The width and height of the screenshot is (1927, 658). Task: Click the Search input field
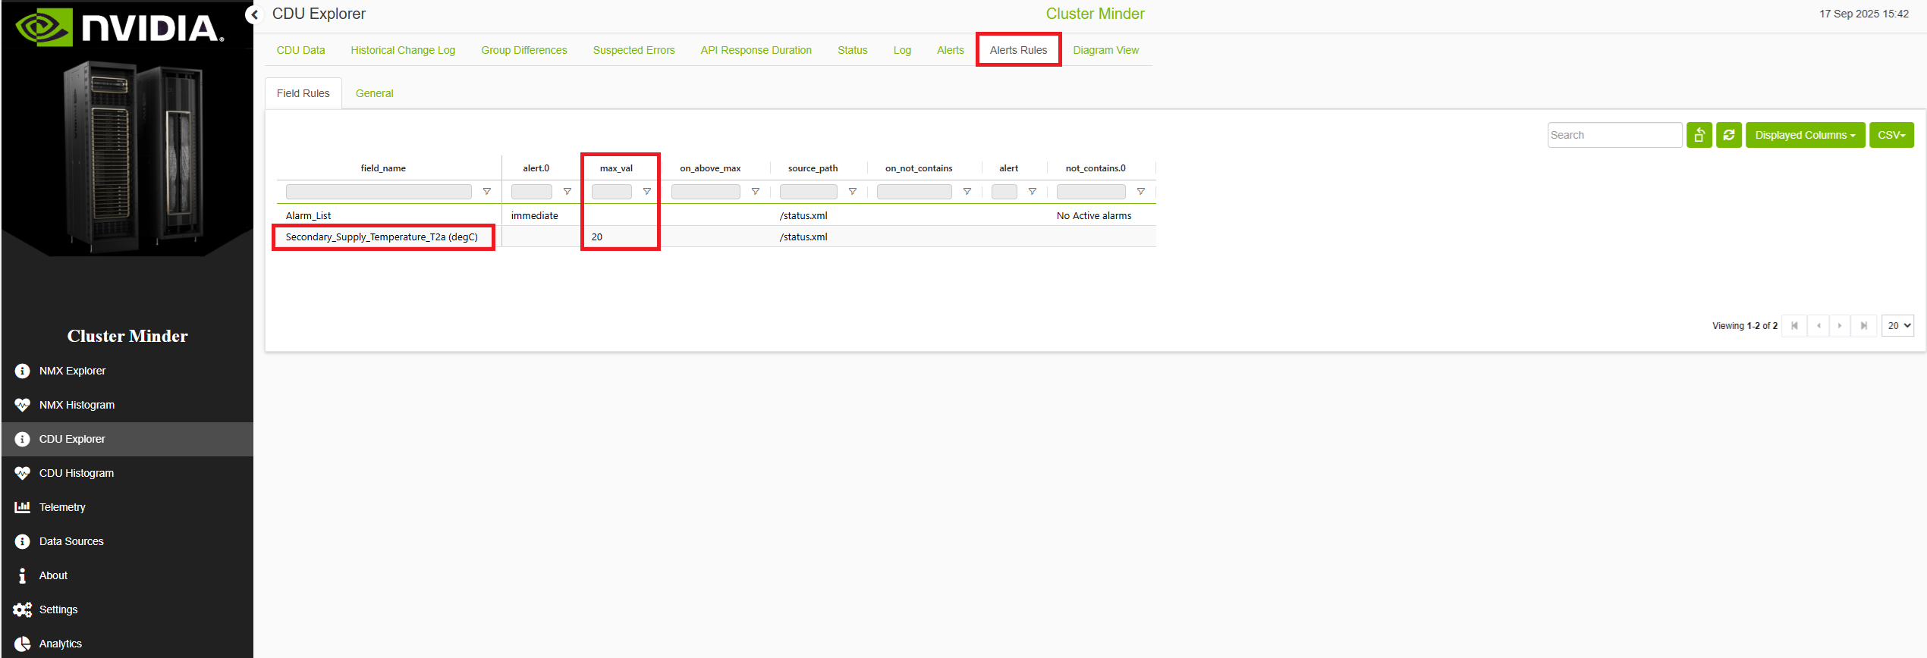1614,135
